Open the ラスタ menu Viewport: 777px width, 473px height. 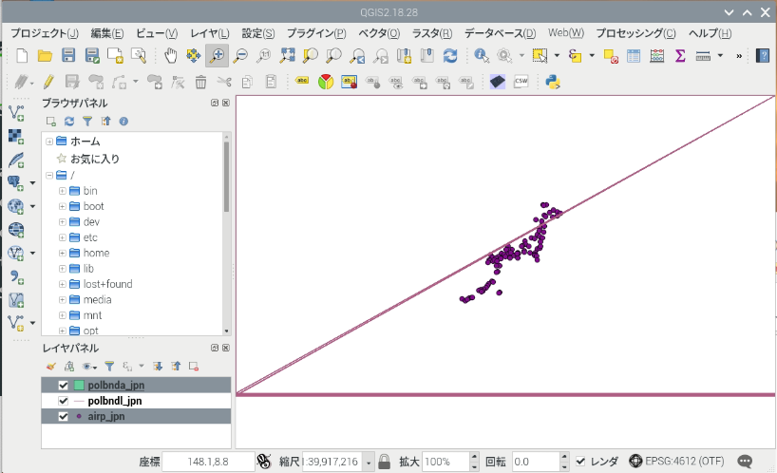432,33
